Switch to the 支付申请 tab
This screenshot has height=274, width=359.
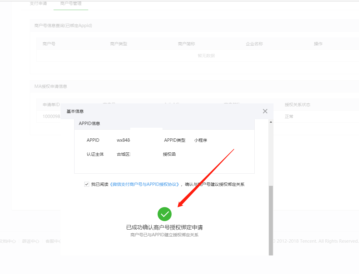38,4
